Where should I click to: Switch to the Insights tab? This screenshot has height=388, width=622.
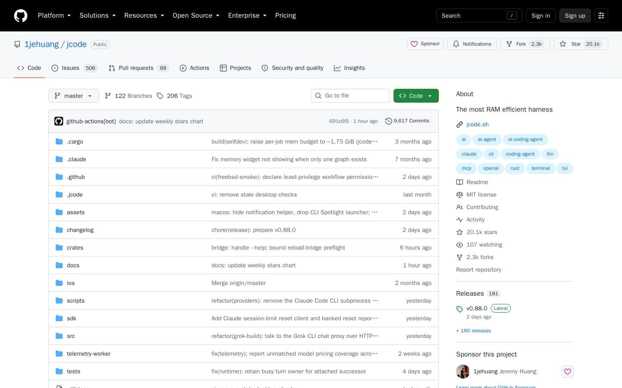click(x=349, y=68)
